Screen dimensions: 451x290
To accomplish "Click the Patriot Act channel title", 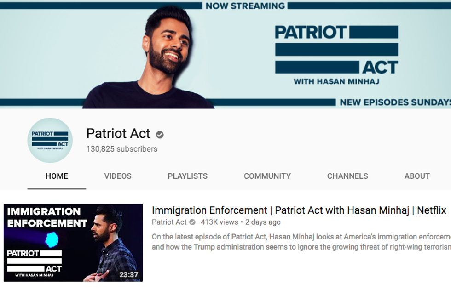I will pos(118,134).
